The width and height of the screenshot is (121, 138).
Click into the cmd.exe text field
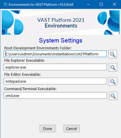(x=55, y=96)
